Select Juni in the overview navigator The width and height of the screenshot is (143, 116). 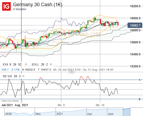click(x=111, y=114)
